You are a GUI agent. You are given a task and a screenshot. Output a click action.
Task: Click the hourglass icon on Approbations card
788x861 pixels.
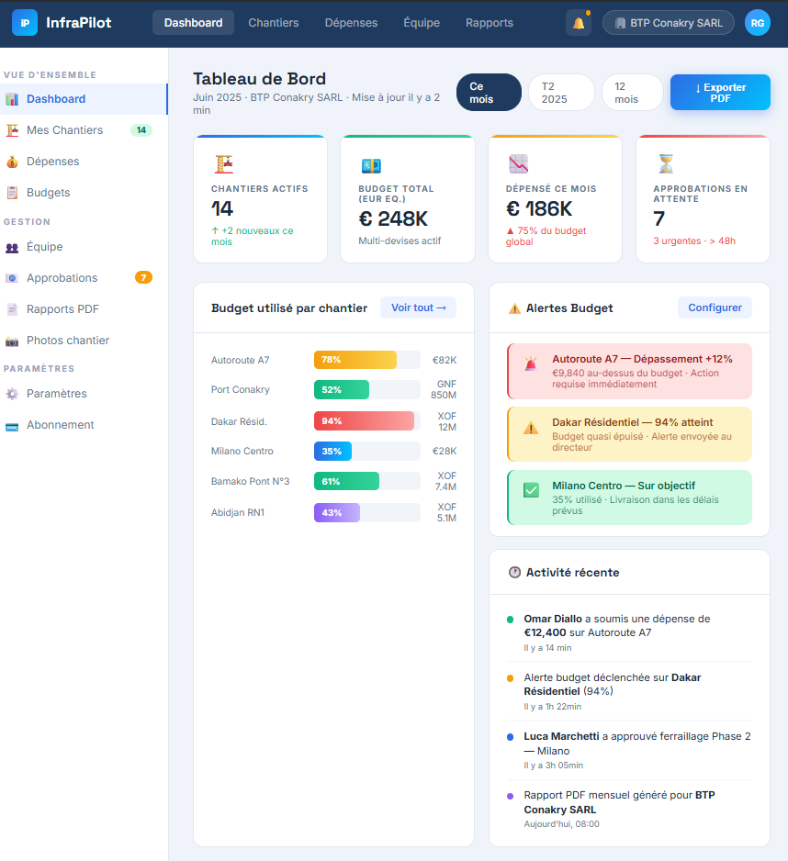tap(666, 163)
